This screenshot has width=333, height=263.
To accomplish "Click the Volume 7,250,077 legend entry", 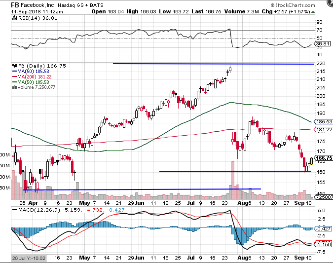I will 34,87.
